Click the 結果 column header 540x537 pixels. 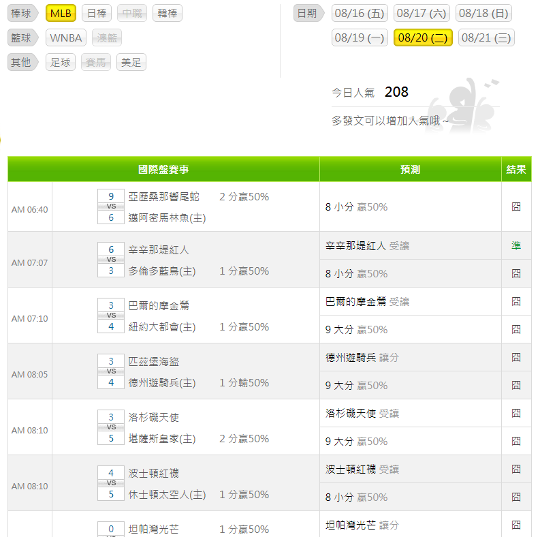(x=516, y=169)
